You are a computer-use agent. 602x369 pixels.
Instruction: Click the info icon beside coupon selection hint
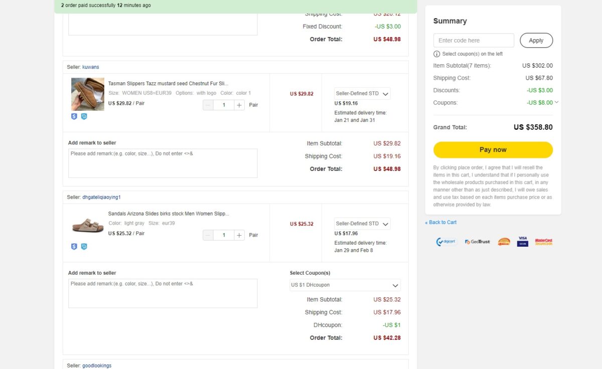click(436, 54)
